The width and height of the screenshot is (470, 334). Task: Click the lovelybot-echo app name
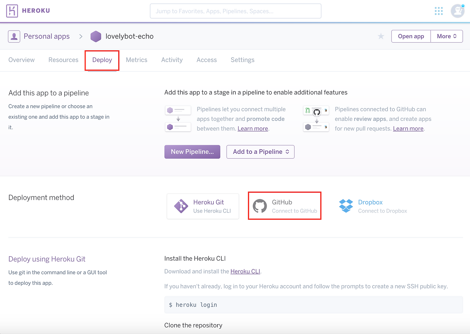130,36
